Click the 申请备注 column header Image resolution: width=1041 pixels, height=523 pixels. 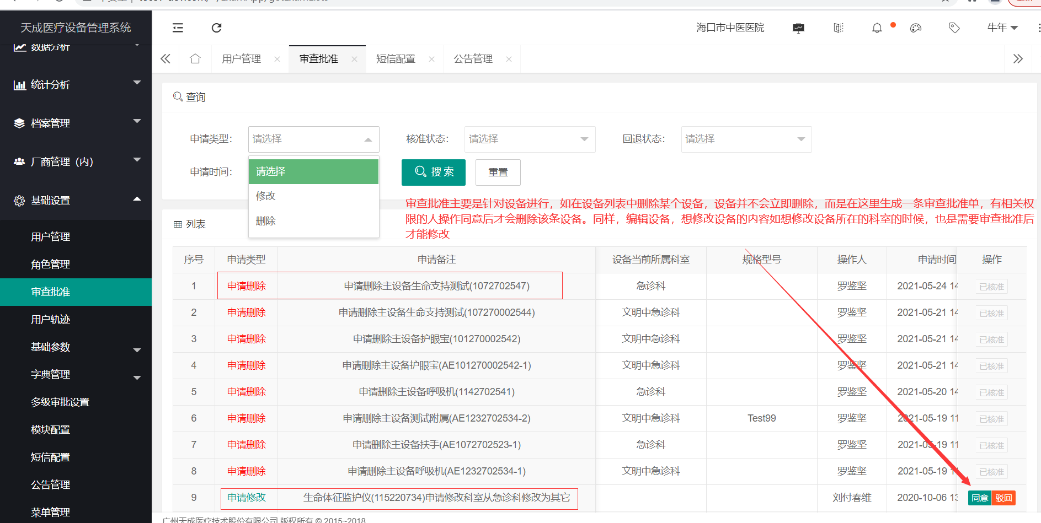coord(436,260)
